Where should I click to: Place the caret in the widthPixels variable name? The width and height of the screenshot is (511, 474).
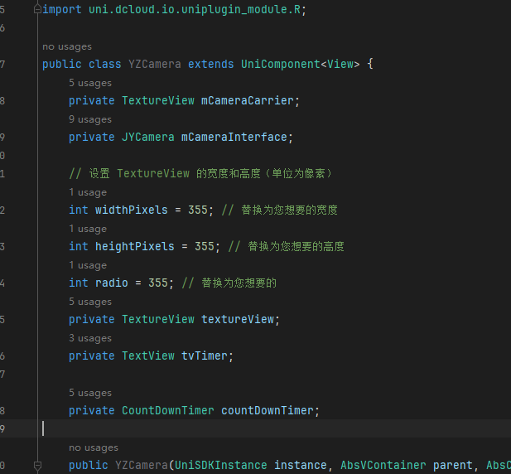coord(132,210)
